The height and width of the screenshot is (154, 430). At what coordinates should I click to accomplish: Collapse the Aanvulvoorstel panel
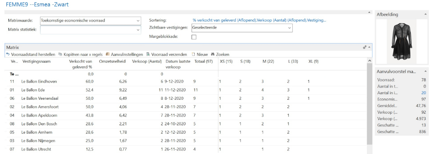click(x=426, y=71)
